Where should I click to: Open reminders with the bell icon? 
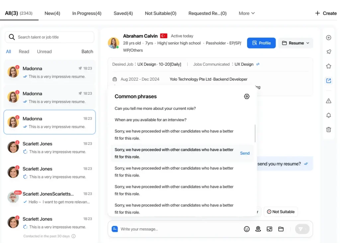click(328, 115)
